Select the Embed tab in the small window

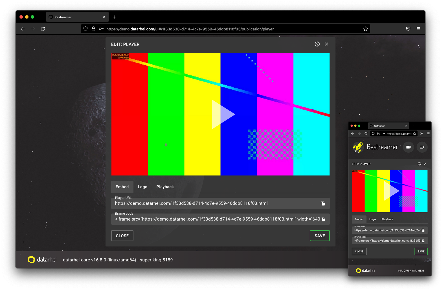click(x=359, y=219)
